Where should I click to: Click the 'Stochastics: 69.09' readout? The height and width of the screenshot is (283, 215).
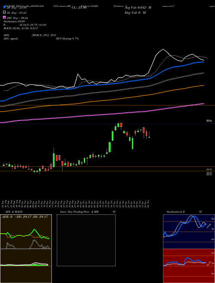[14, 21]
